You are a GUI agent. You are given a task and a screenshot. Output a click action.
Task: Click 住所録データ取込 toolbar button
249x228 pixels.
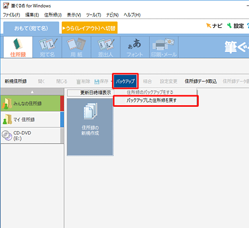pyautogui.click(x=201, y=81)
